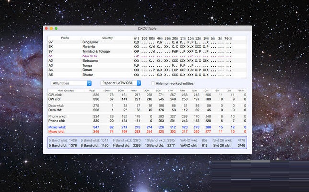309x192 pixels.
Task: Close the DXCC Table window
Action: (46, 28)
